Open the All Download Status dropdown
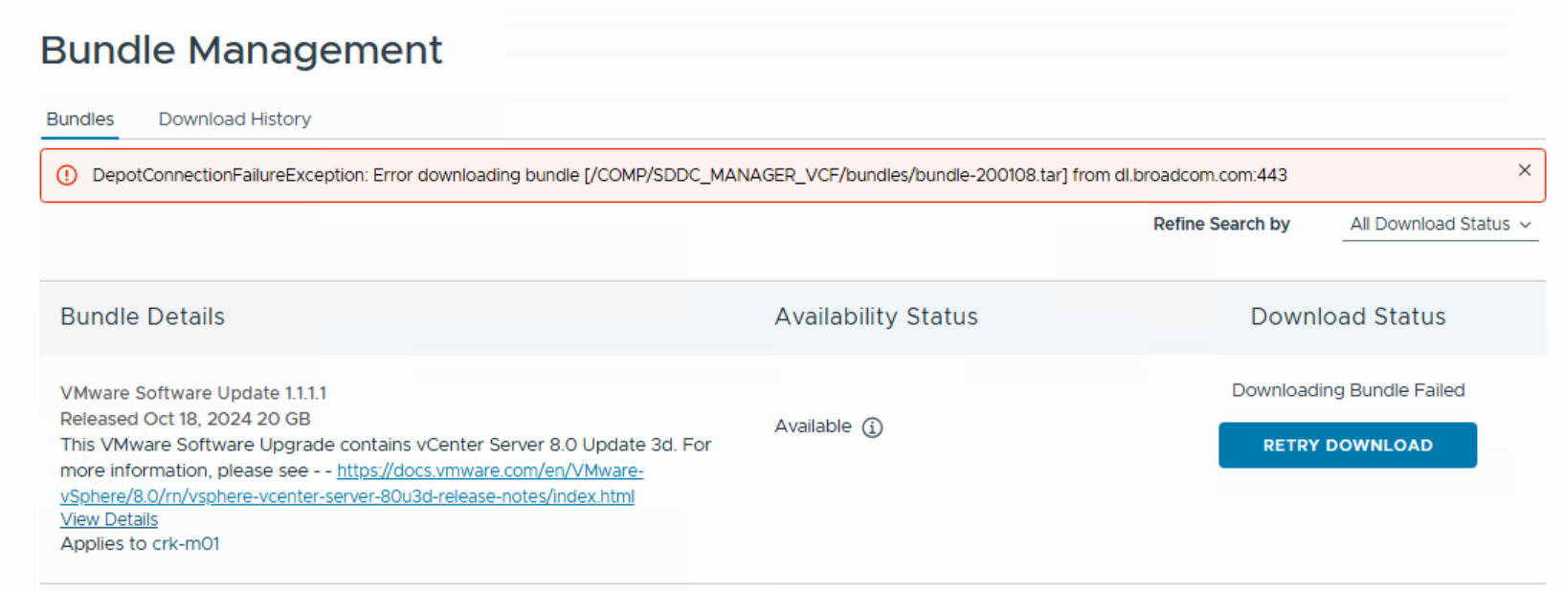The height and width of the screenshot is (591, 1564). coord(1440,224)
